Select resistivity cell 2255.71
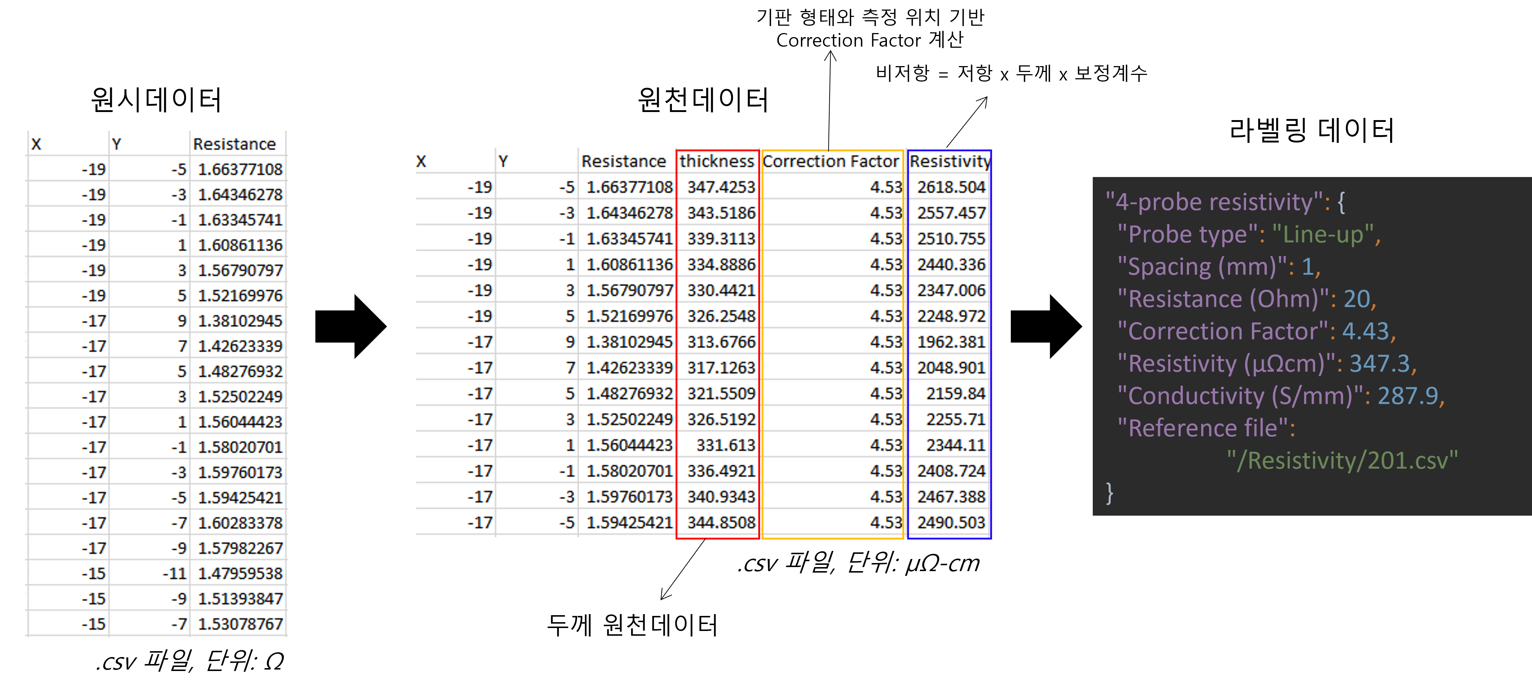 956,419
